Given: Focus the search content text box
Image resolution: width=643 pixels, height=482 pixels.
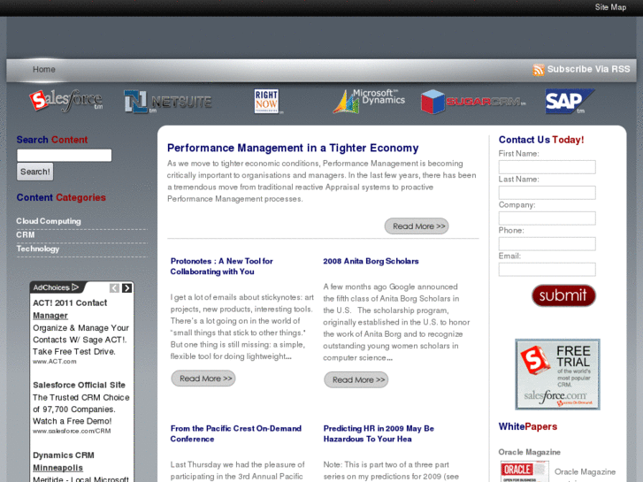Looking at the screenshot, I should click(64, 155).
